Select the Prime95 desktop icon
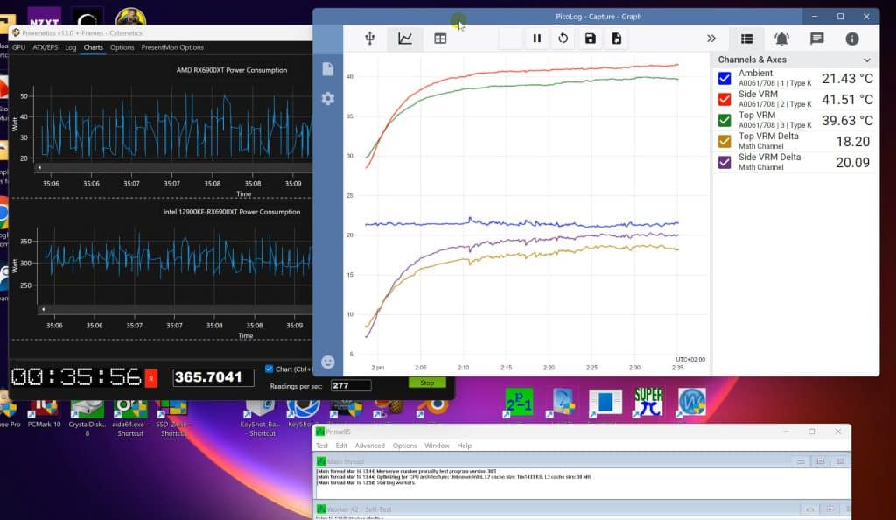Viewport: 896px width, 520px height. (x=519, y=403)
